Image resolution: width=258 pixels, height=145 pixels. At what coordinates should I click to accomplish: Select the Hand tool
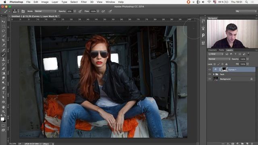click(3, 107)
